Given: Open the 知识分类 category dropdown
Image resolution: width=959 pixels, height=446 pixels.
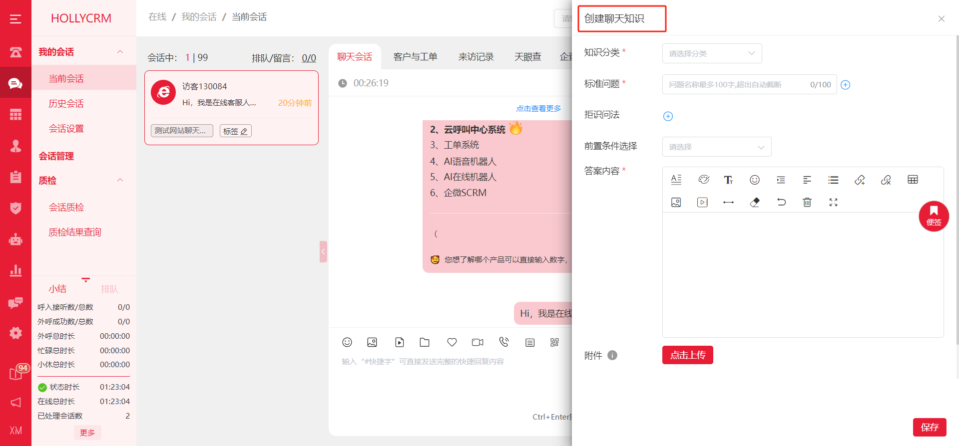Looking at the screenshot, I should pyautogui.click(x=712, y=53).
